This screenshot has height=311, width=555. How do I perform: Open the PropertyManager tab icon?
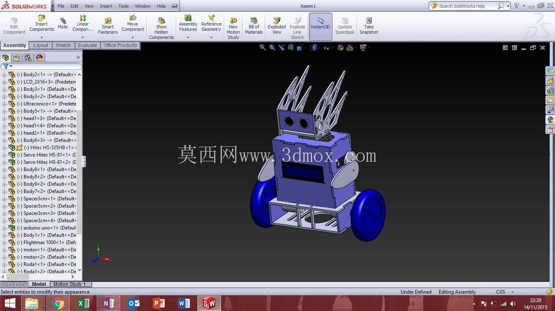pyautogui.click(x=17, y=58)
